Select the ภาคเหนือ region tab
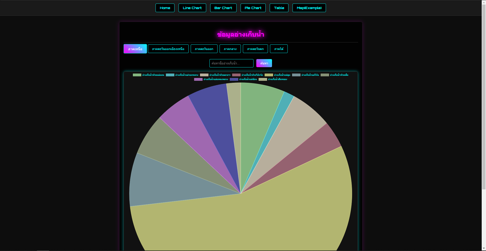This screenshot has height=251, width=486. [135, 49]
